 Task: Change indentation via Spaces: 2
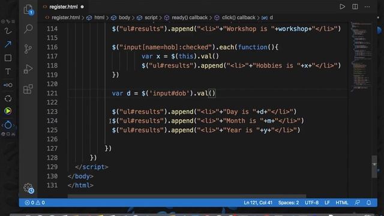coord(289,203)
